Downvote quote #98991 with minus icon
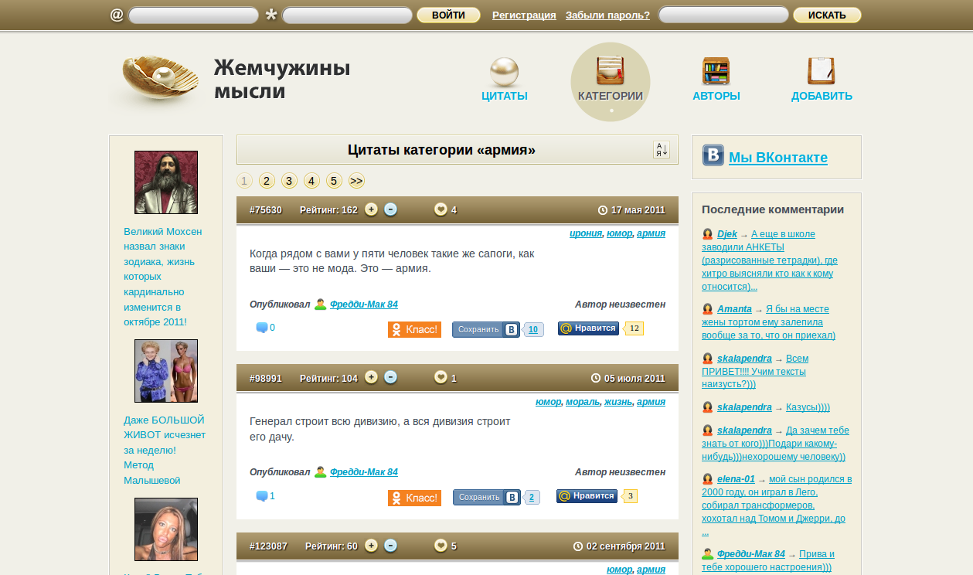973x575 pixels. tap(390, 377)
